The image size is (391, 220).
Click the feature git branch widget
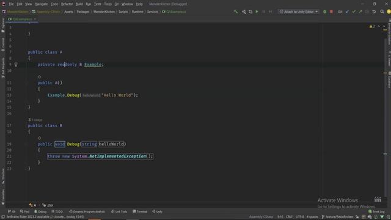337,217
